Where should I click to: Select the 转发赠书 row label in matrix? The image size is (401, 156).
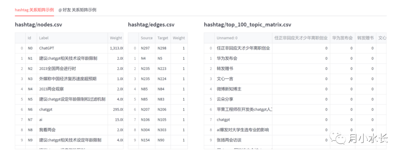(243, 69)
